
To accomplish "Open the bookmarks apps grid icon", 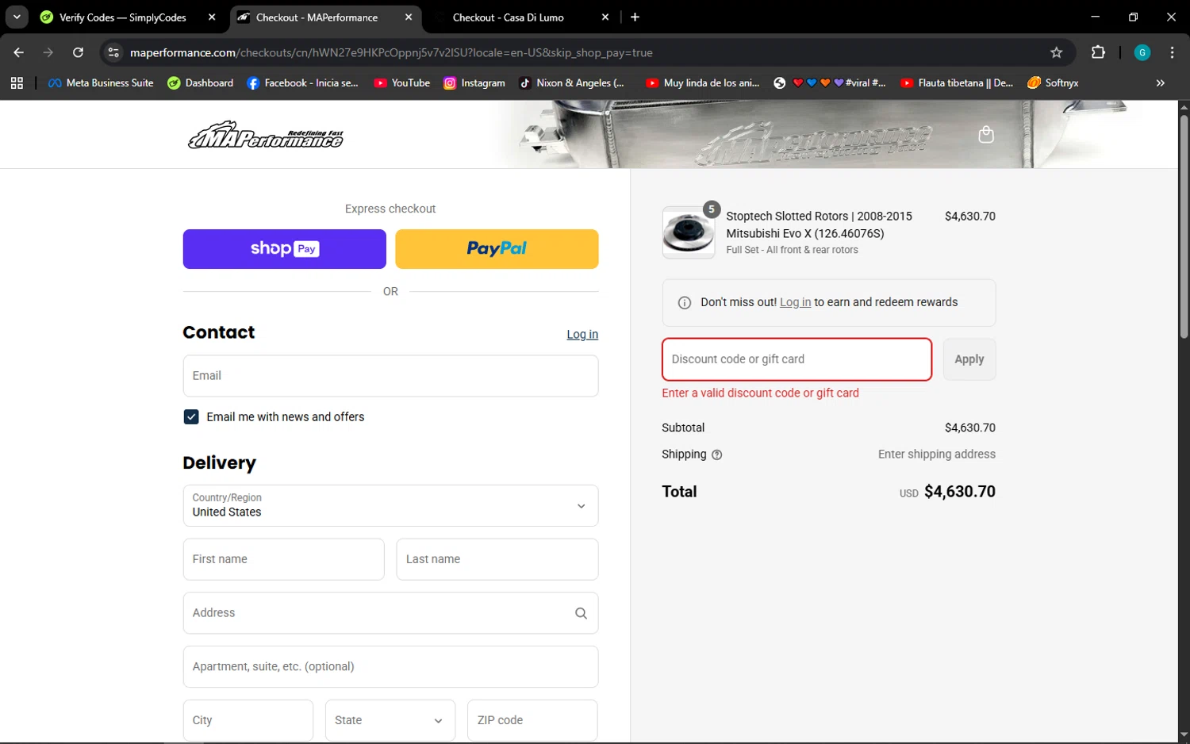I will pos(17,82).
